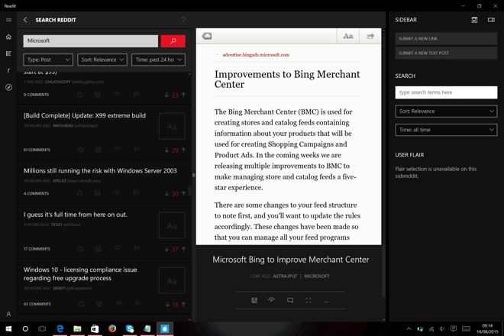The width and height of the screenshot is (504, 336).
Task: Downvote the post with score 33
Action: (166, 95)
